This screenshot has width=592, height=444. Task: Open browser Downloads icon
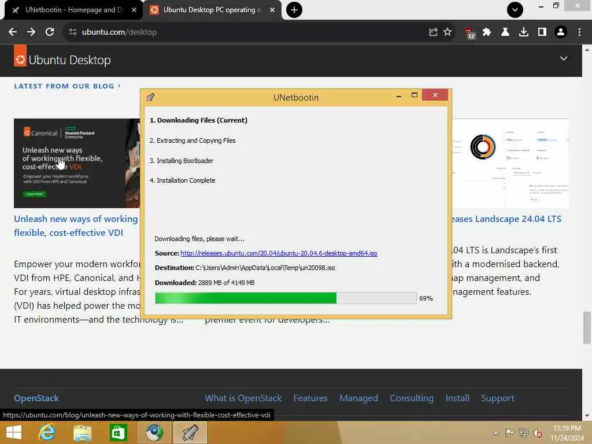tap(523, 32)
